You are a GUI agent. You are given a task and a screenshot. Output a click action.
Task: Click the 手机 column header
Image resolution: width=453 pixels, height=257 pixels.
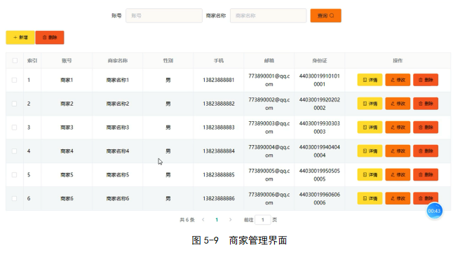click(x=218, y=60)
